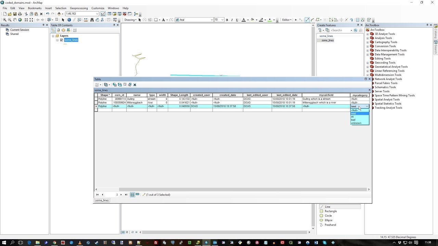The height and width of the screenshot is (246, 438).
Task: Zoom to Full Extent globe icon
Action: tap(20, 20)
